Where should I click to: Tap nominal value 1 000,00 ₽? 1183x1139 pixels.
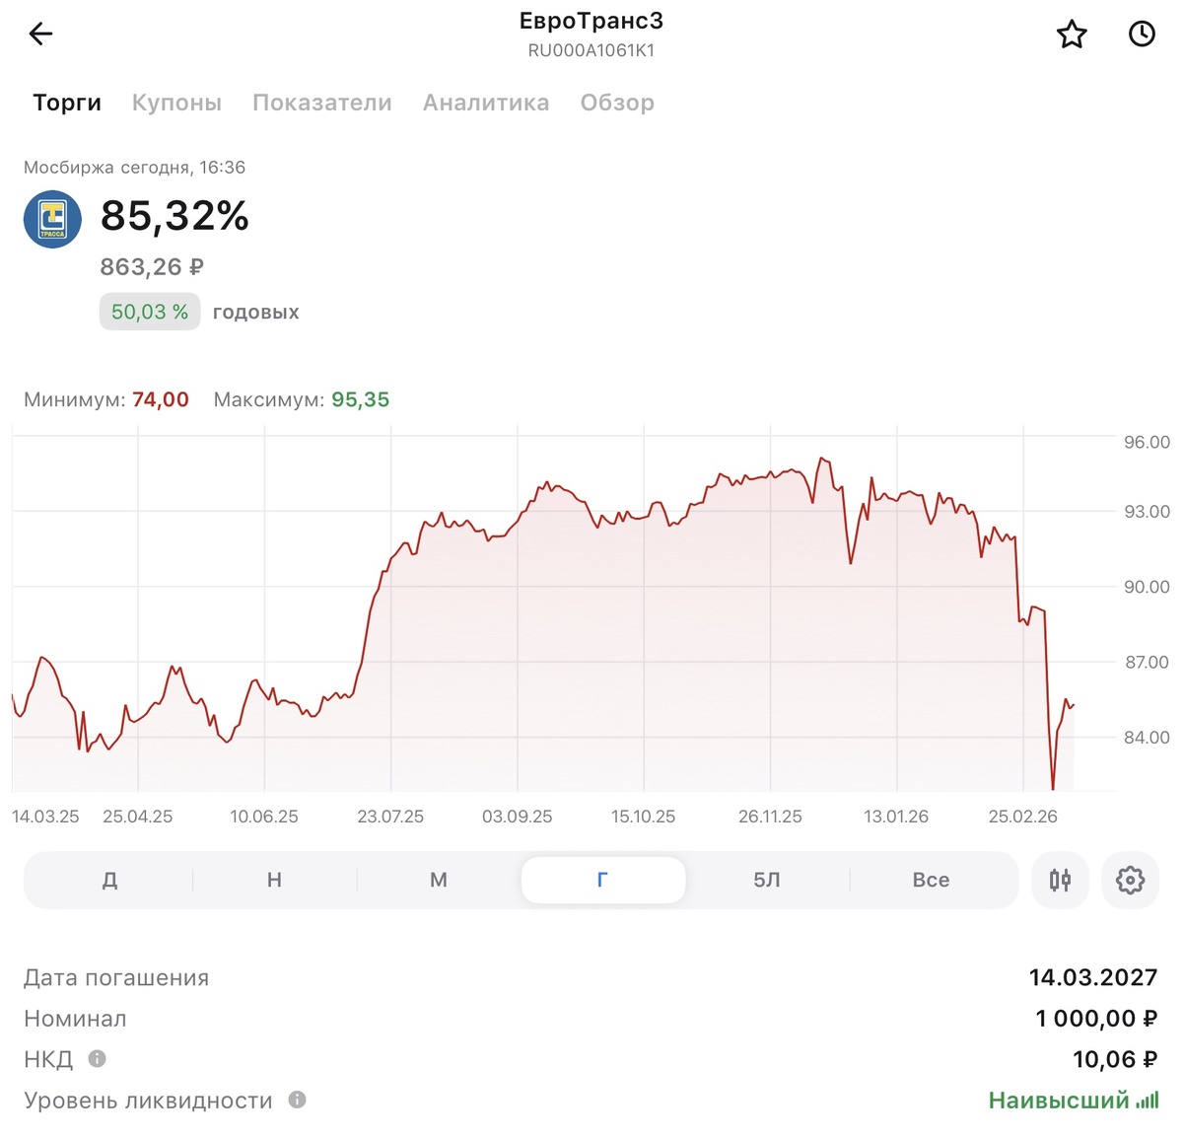pyautogui.click(x=1096, y=1019)
